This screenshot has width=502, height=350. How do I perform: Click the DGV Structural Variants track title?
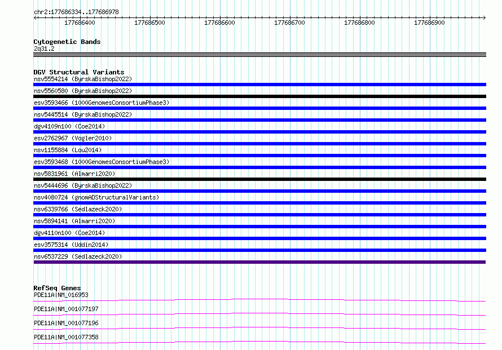(x=79, y=72)
